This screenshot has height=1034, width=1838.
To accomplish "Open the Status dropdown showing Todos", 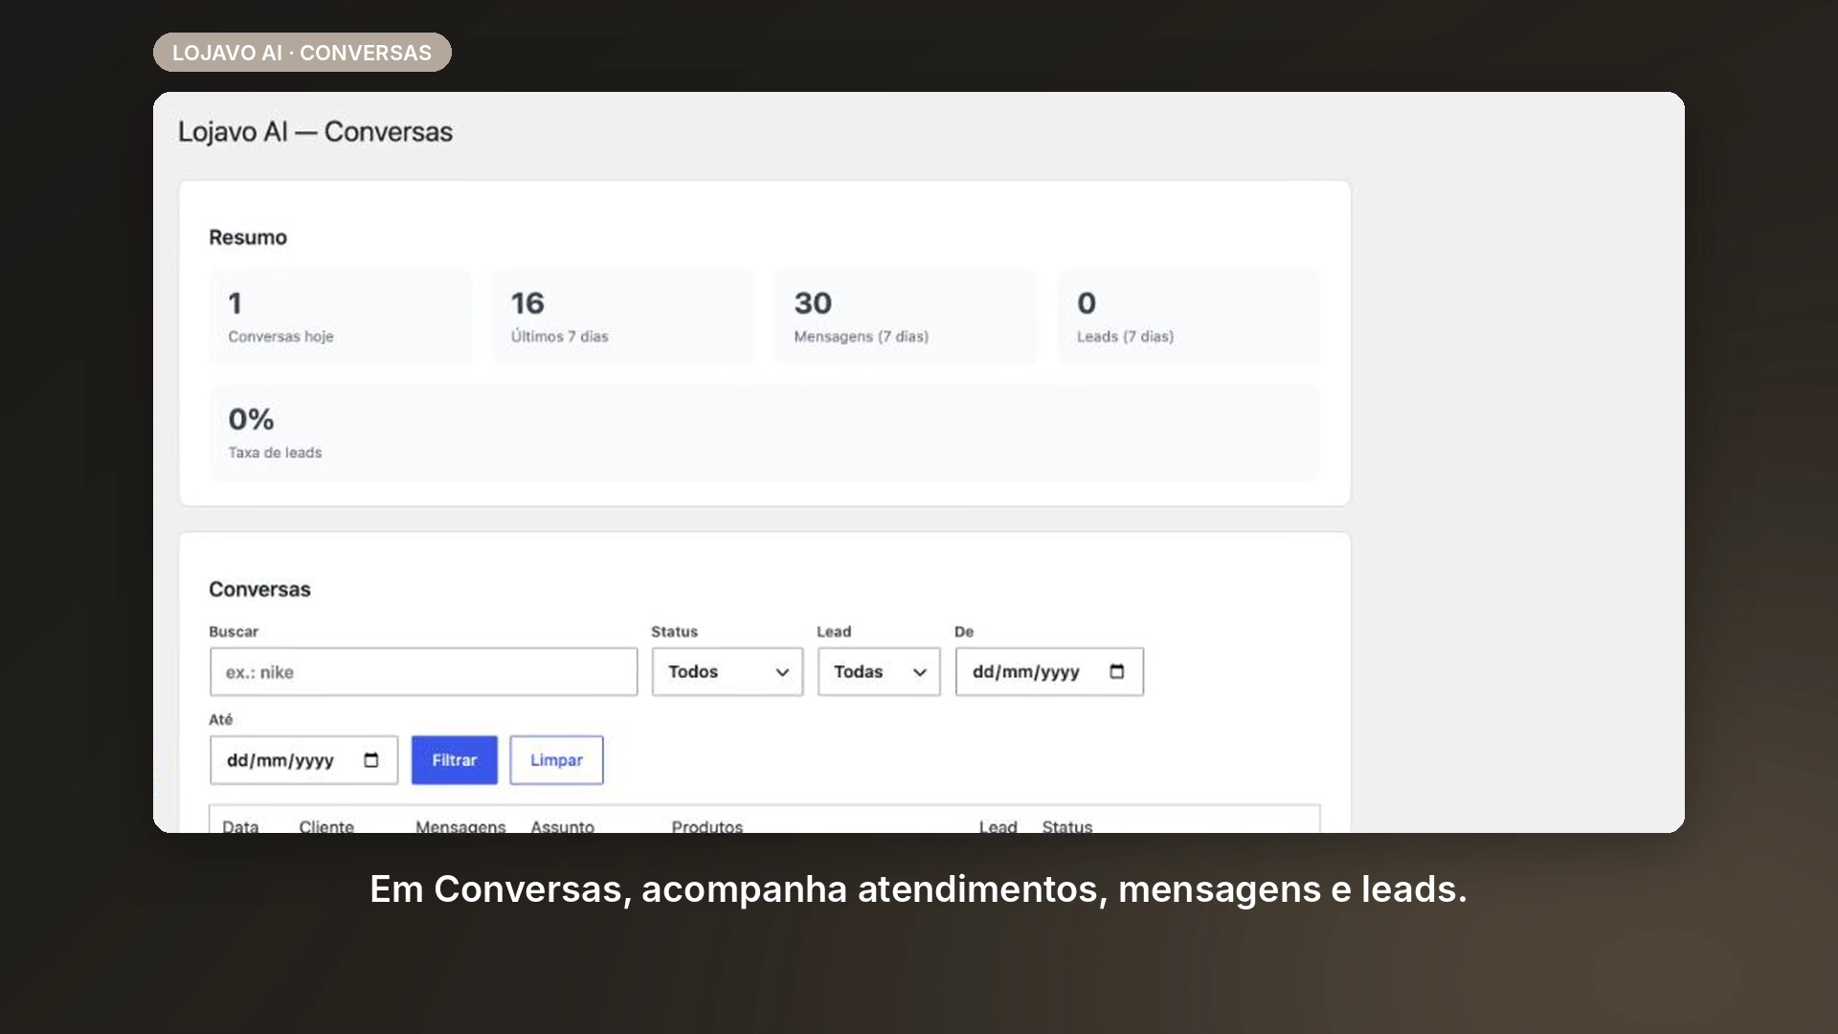I will [728, 671].
